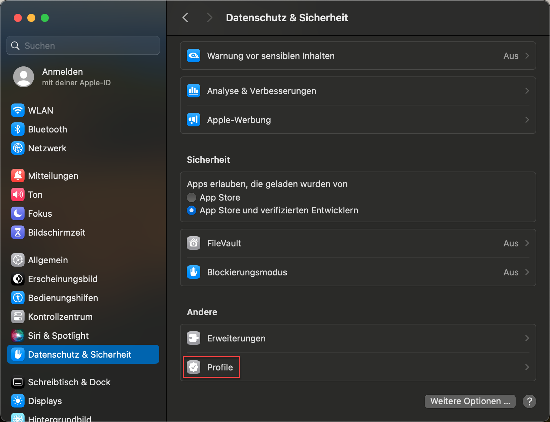550x422 pixels.
Task: Click the Analyse & Verbesserungen chart icon
Action: tap(194, 91)
